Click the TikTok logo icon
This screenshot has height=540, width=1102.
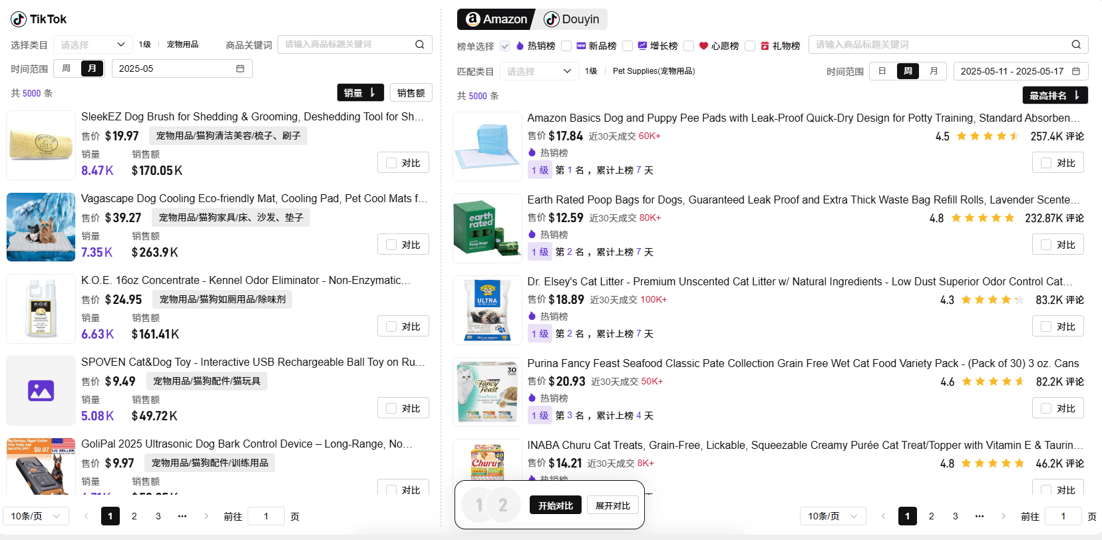pyautogui.click(x=19, y=19)
